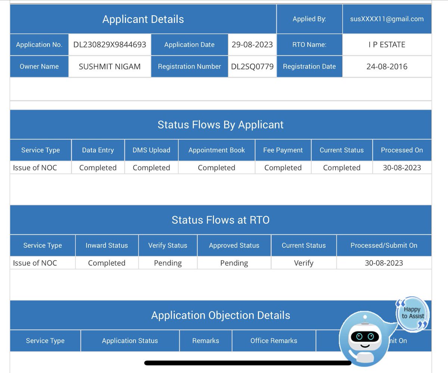Viewport: 448px width, 373px height.
Task: Click the Remarks column header
Action: click(206, 340)
